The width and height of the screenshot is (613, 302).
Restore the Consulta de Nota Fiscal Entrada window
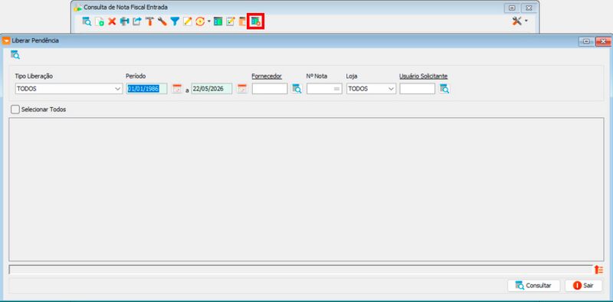(x=512, y=8)
